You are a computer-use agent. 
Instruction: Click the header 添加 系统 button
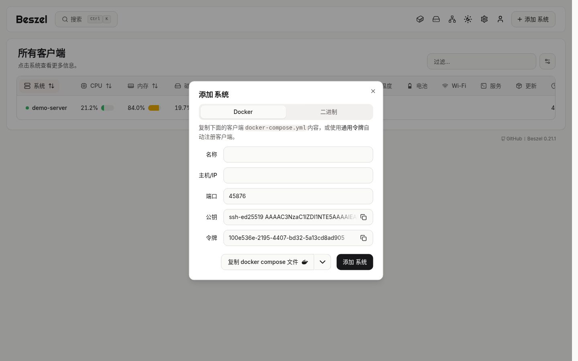point(533,19)
